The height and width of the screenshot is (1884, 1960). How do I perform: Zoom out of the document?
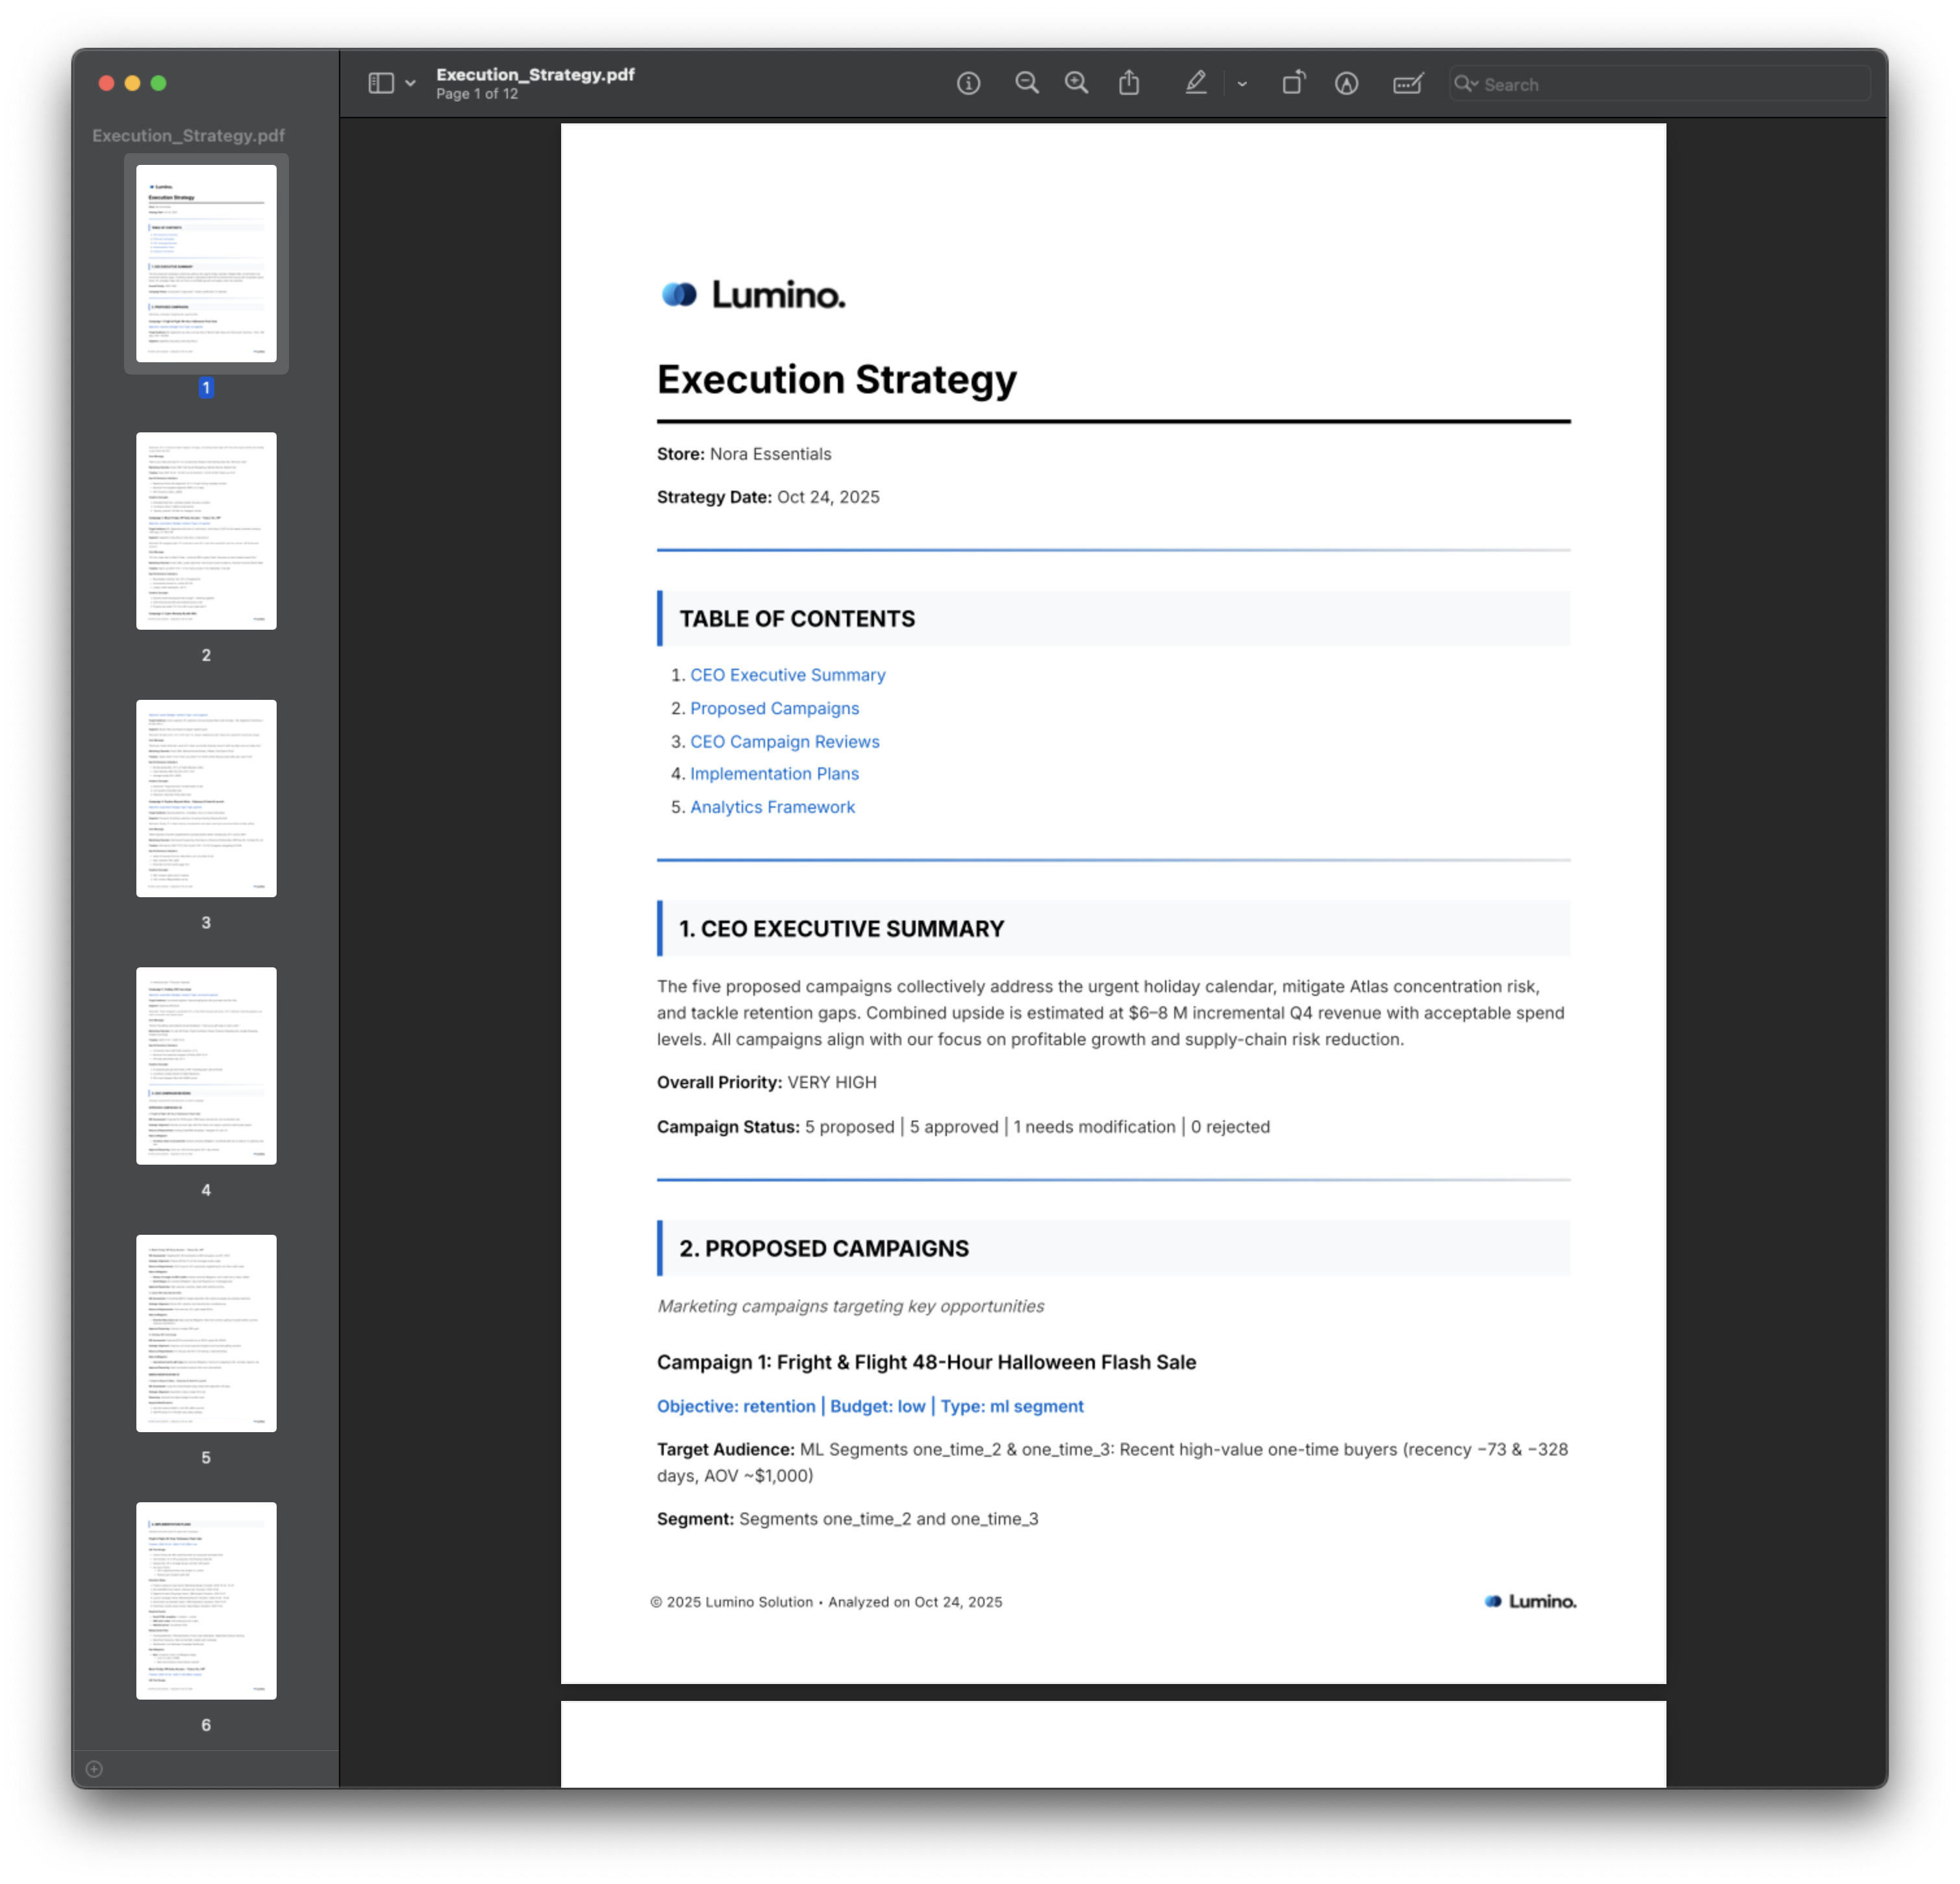[x=1027, y=83]
